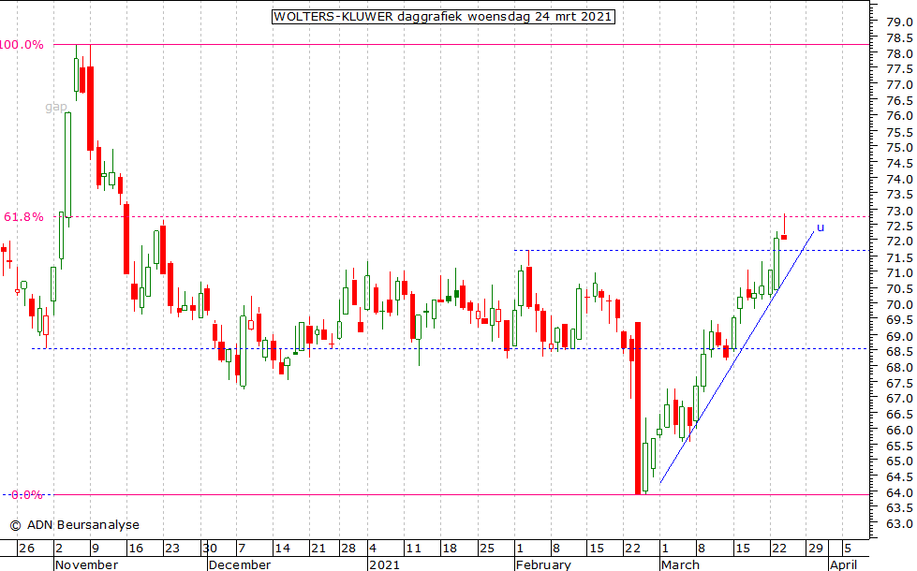Click the 71.5 price axis label
This screenshot has height=571, width=917.
tap(899, 257)
